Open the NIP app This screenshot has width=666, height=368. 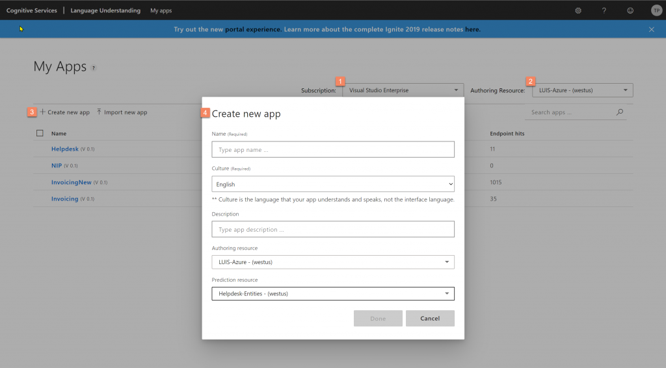click(x=57, y=166)
